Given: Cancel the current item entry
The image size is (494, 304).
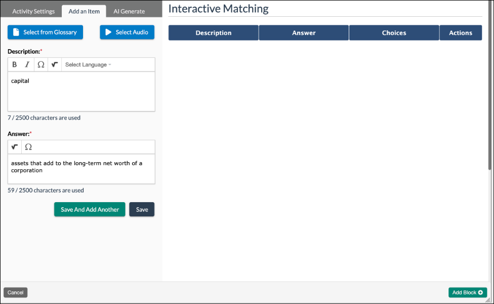Looking at the screenshot, I should pyautogui.click(x=15, y=292).
